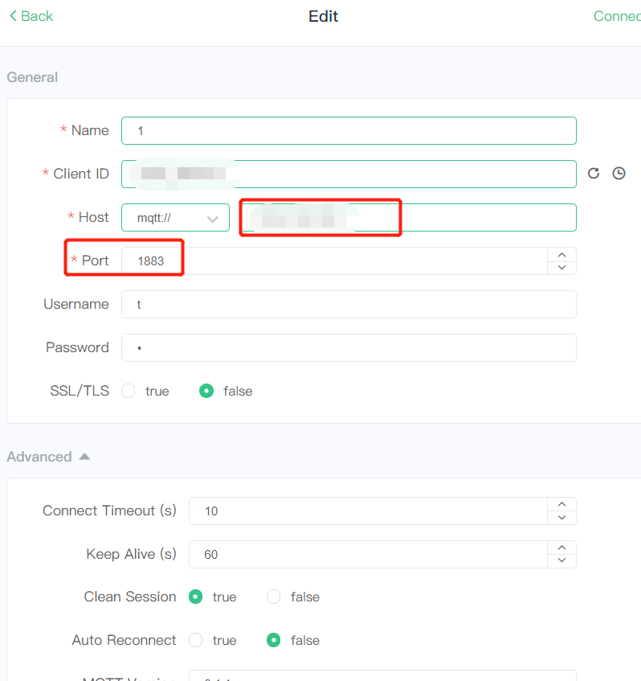The image size is (641, 681).
Task: Turn Auto Reconnect on with true
Action: (x=195, y=640)
